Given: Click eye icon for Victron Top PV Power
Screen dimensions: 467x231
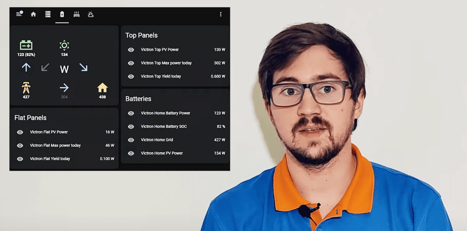Looking at the screenshot, I should click(131, 50).
